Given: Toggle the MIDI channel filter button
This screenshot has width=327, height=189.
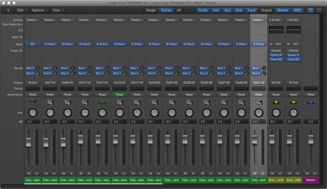Looking at the screenshot, I should pyautogui.click(x=297, y=10).
